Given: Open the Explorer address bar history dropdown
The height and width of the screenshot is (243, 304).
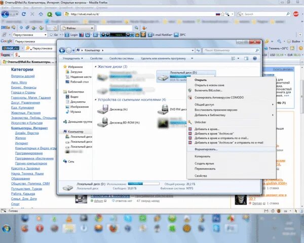Looking at the screenshot, I should pyautogui.click(x=193, y=51).
